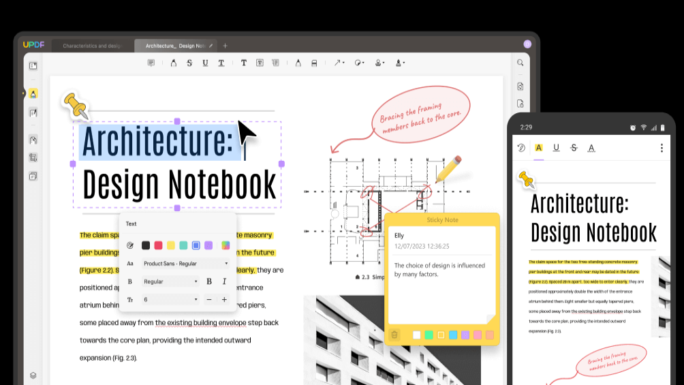
Task: Pick the pencil drawing tool
Action: click(x=298, y=63)
